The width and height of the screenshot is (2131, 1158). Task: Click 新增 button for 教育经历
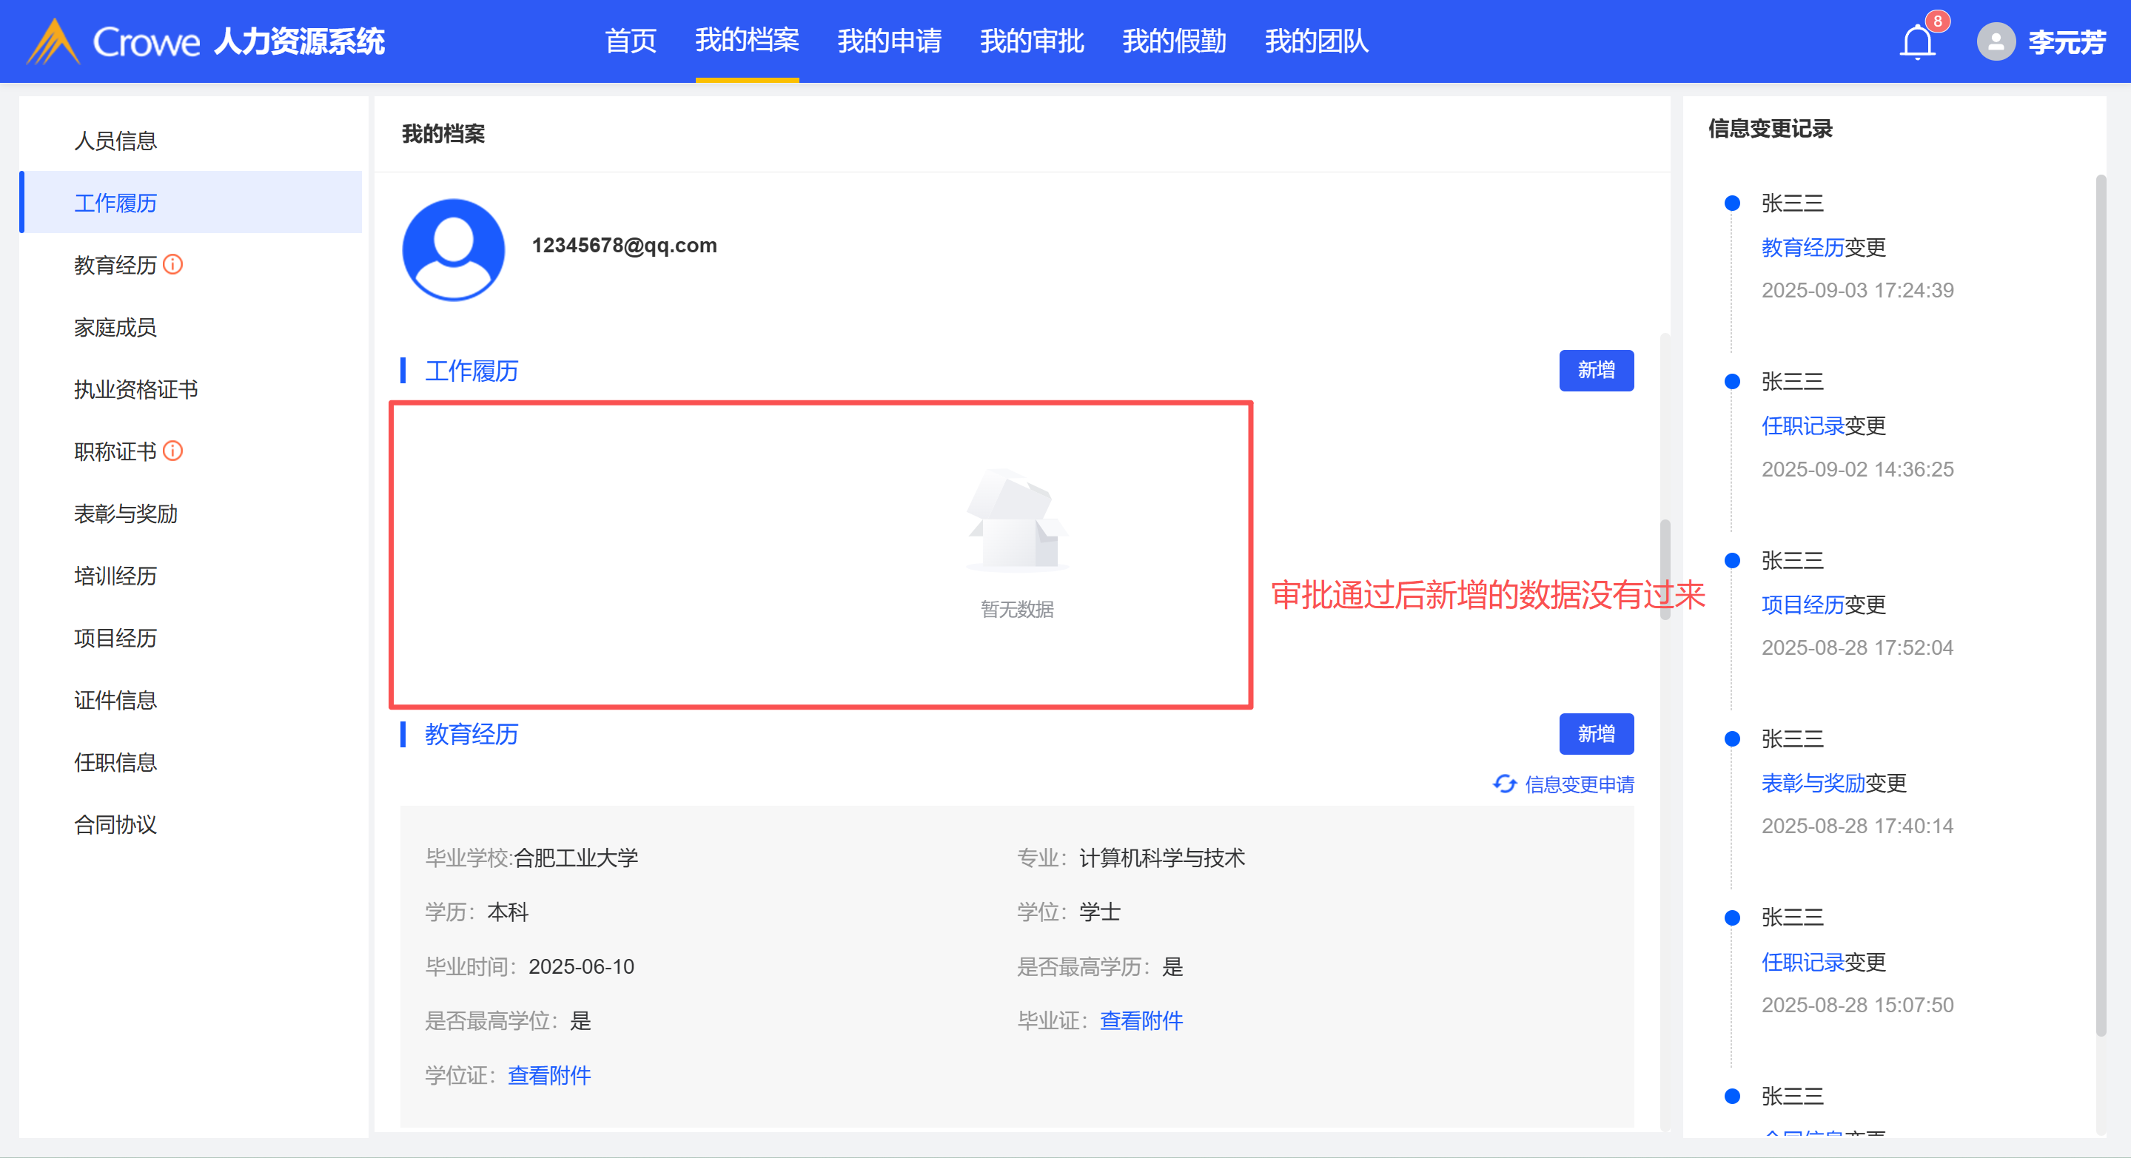coord(1596,734)
